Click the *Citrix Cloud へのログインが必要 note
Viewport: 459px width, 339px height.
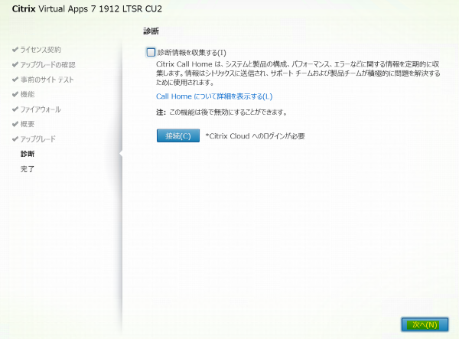[x=255, y=136]
